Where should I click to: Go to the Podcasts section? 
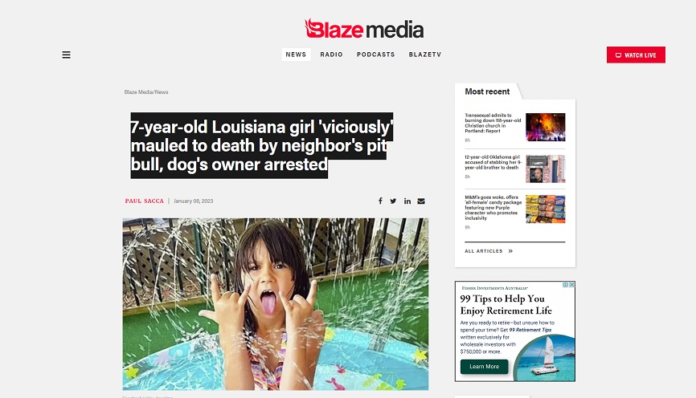[x=376, y=55]
